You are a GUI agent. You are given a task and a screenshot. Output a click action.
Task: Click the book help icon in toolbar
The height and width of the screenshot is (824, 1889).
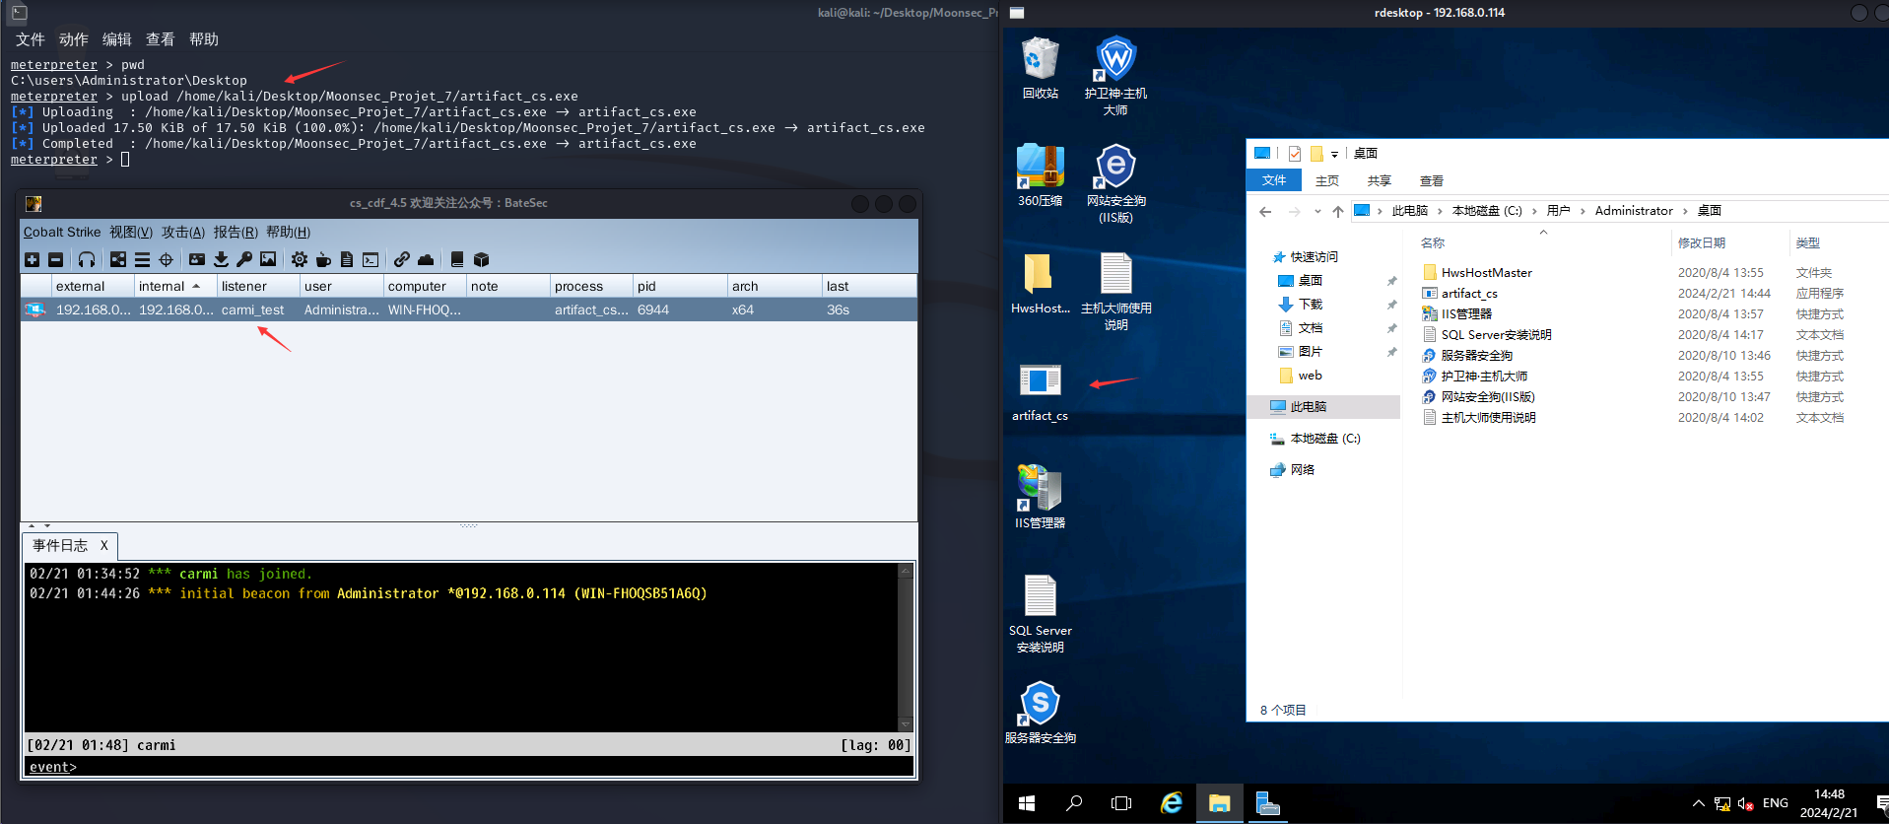(x=457, y=260)
